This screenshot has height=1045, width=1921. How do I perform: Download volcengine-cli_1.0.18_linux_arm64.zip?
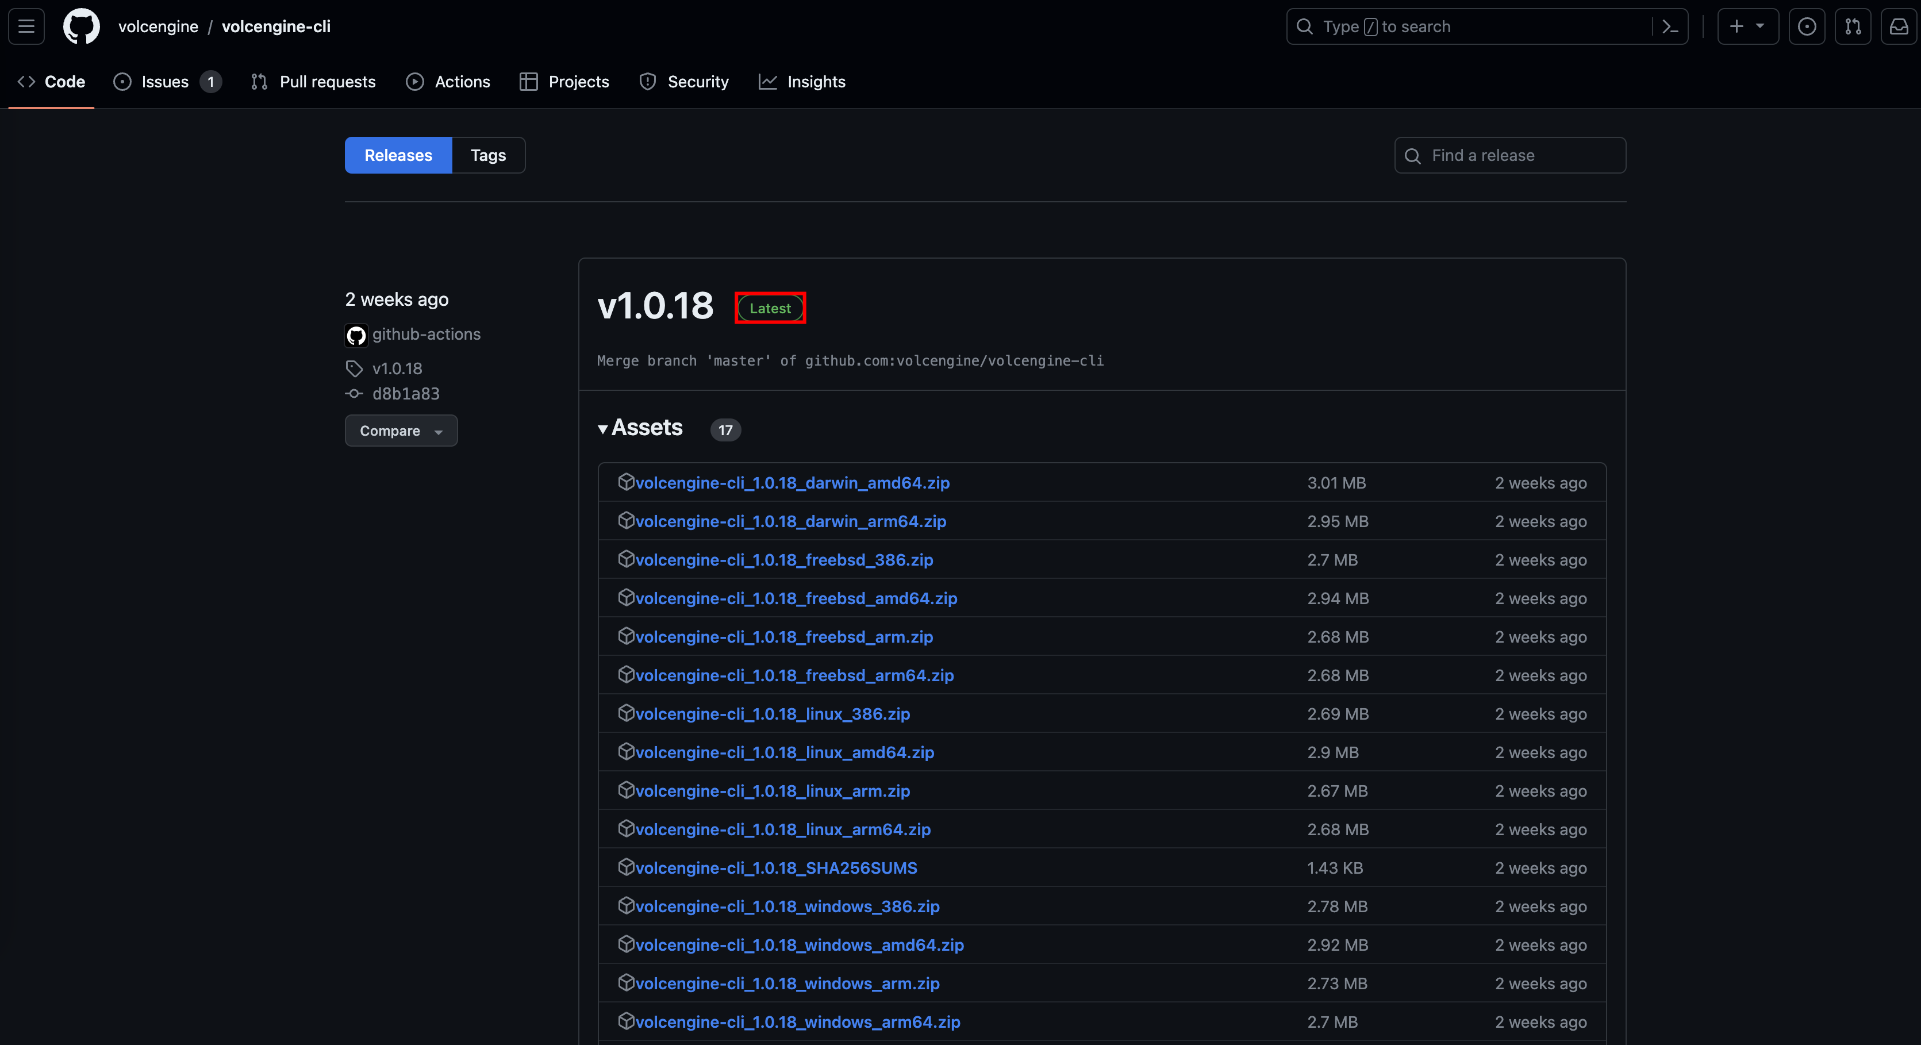[782, 829]
